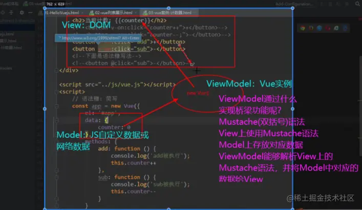Click the console.log('add被执行') line
Image resolution: width=362 pixels, height=210 pixels.
pos(150,156)
